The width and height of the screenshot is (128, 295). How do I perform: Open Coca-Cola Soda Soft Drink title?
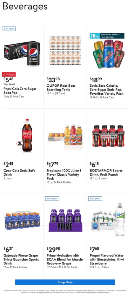[x=19, y=172]
